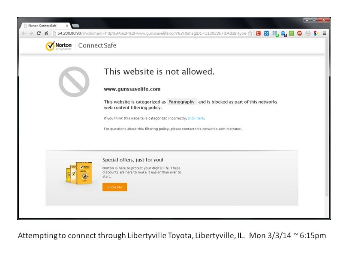The height and width of the screenshot is (257, 343).
Task: Click the blue X extension icon
Action: point(266,33)
